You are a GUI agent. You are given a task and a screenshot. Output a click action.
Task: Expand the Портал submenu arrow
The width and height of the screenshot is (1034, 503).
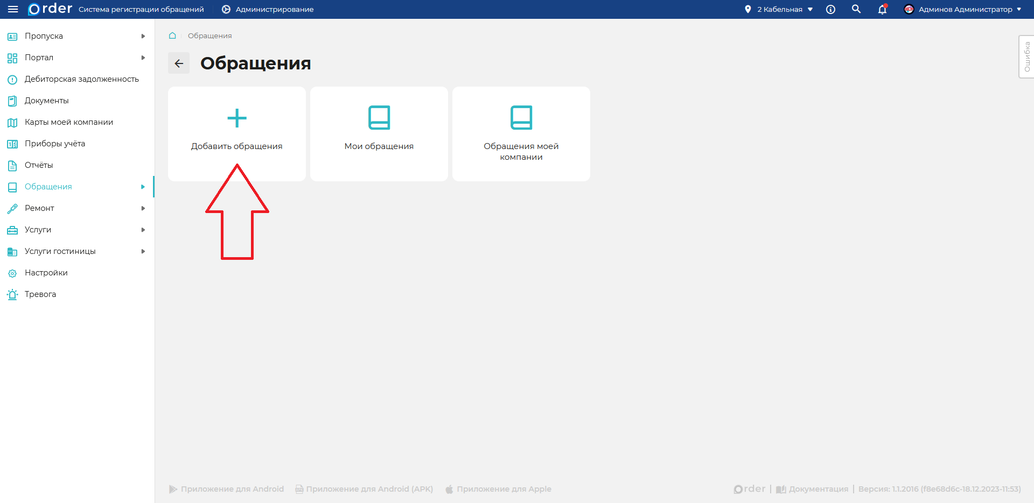tap(143, 58)
